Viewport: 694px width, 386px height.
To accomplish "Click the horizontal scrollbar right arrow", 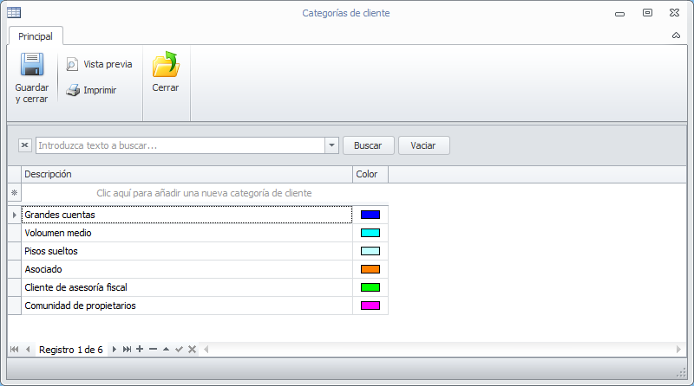I will coord(678,350).
